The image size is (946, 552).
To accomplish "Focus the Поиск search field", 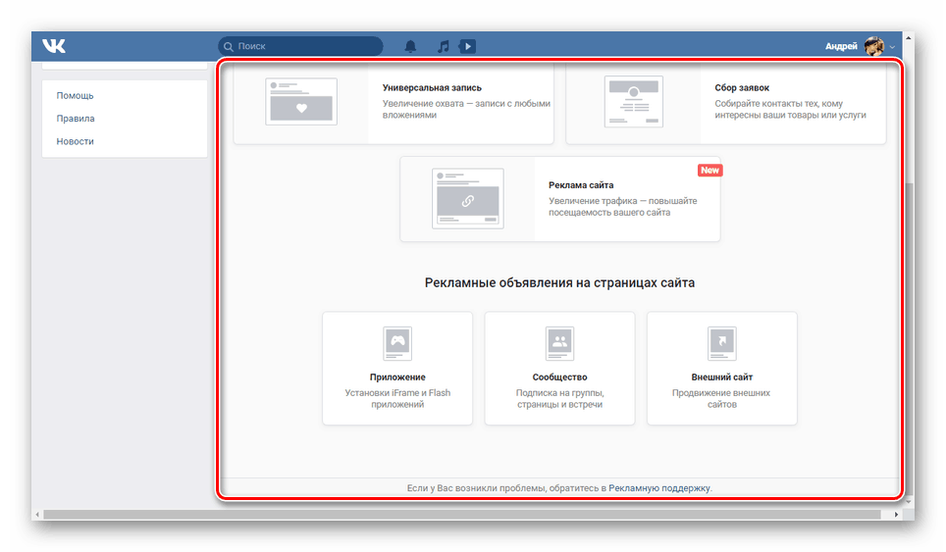I will pos(300,46).
